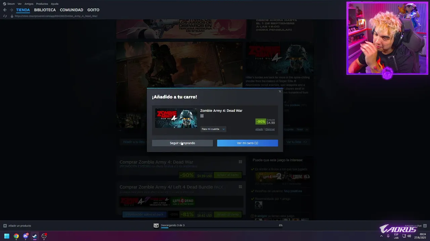The image size is (430, 241).
Task: Click the Steam taskbar icon
Action: [x=35, y=236]
